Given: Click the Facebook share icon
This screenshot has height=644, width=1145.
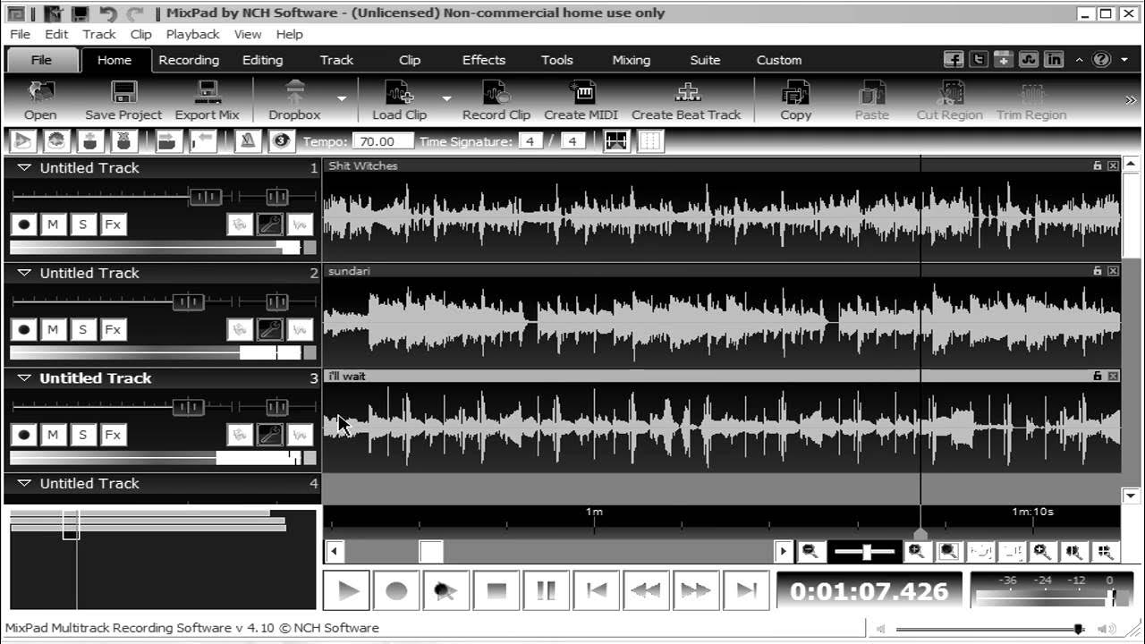Looking at the screenshot, I should coord(954,60).
